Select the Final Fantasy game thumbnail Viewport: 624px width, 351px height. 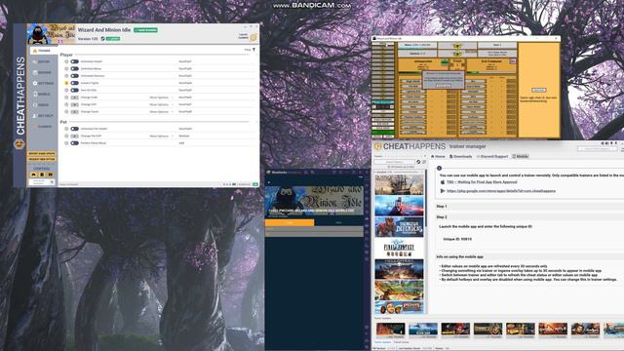(399, 248)
